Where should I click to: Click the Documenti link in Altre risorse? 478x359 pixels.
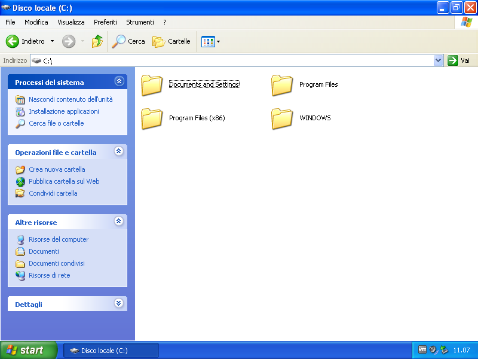[44, 251]
